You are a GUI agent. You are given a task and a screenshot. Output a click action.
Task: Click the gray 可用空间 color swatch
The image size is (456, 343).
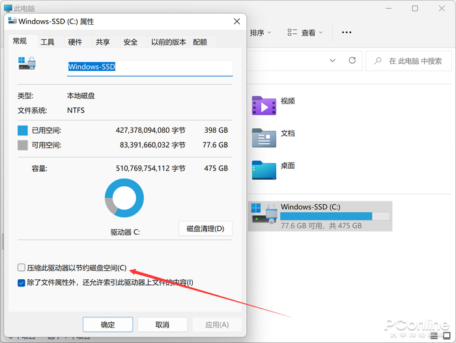pyautogui.click(x=23, y=145)
